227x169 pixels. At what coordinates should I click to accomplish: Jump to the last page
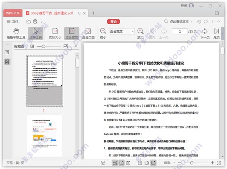click(216, 33)
